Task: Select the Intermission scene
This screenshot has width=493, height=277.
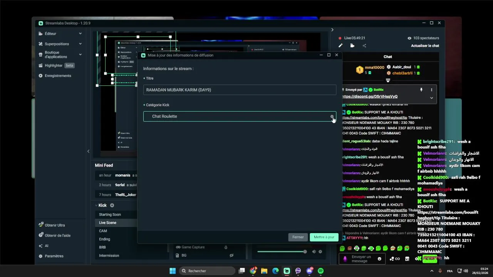Action: click(x=116, y=255)
